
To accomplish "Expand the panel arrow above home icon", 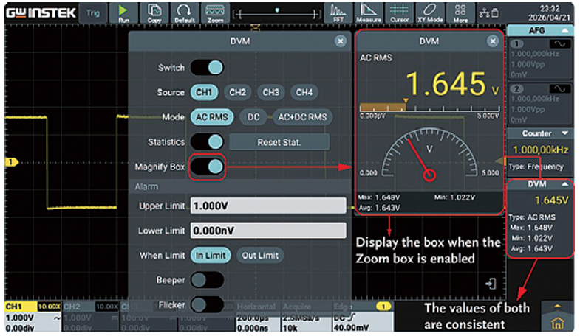I will [557, 306].
